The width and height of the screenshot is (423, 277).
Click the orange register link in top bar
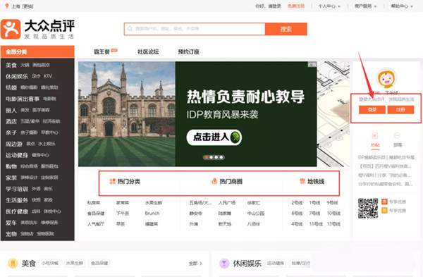point(296,6)
